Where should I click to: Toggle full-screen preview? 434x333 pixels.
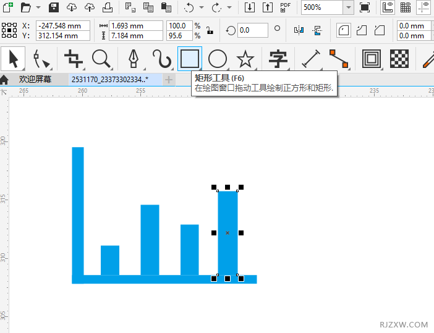click(x=365, y=7)
